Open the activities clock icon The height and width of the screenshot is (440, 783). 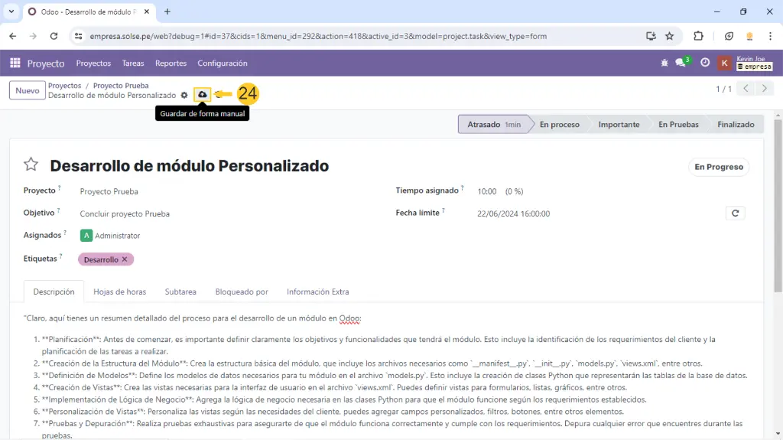click(x=705, y=64)
